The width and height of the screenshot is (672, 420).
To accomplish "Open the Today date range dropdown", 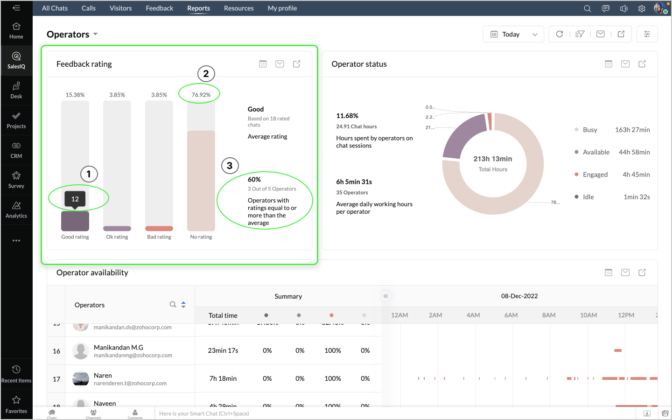I will pyautogui.click(x=513, y=34).
